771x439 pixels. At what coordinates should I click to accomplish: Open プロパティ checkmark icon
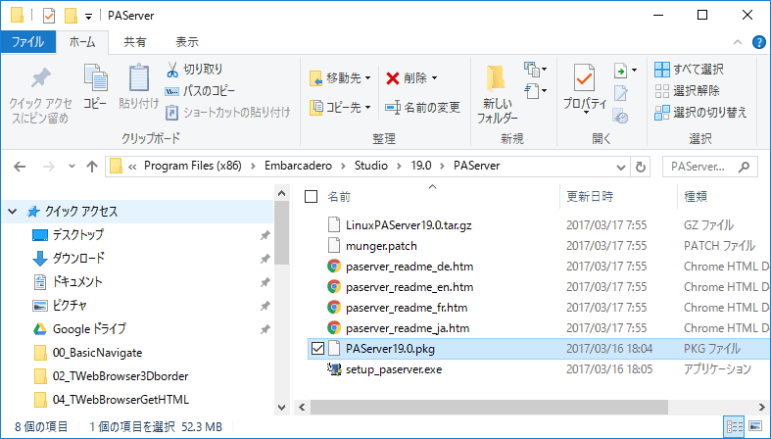pyautogui.click(x=584, y=78)
